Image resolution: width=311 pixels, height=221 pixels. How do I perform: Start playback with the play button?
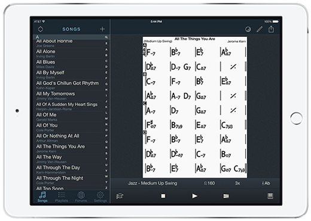point(194,196)
